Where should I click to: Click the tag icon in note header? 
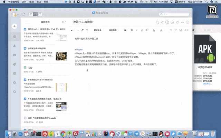[177, 22]
